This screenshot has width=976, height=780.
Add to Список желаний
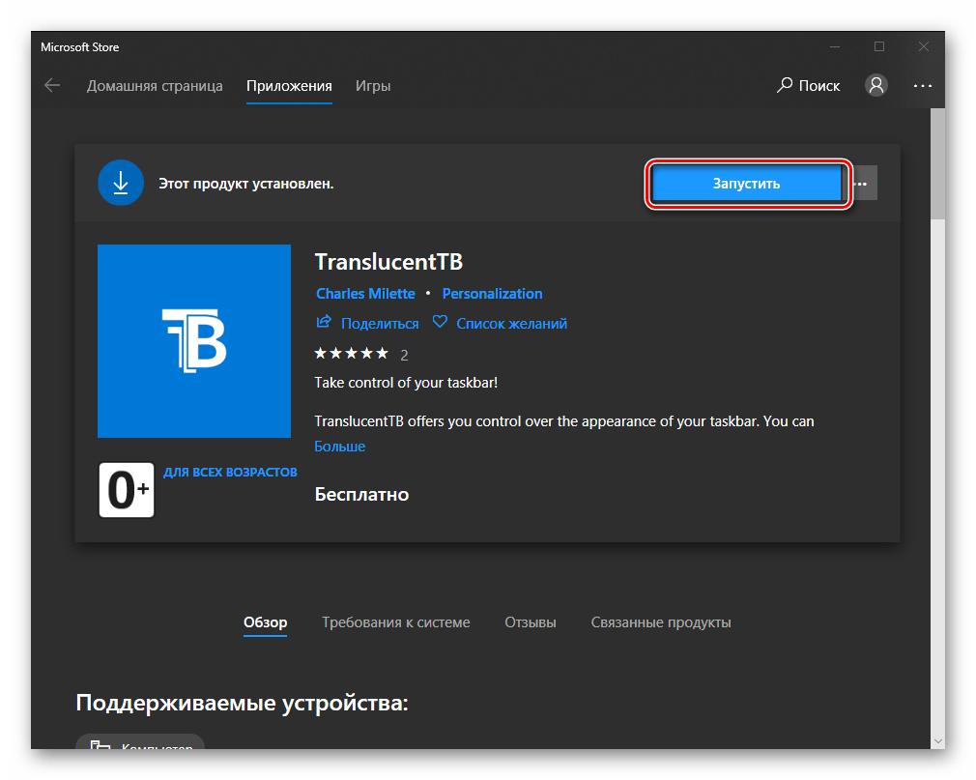(x=511, y=323)
